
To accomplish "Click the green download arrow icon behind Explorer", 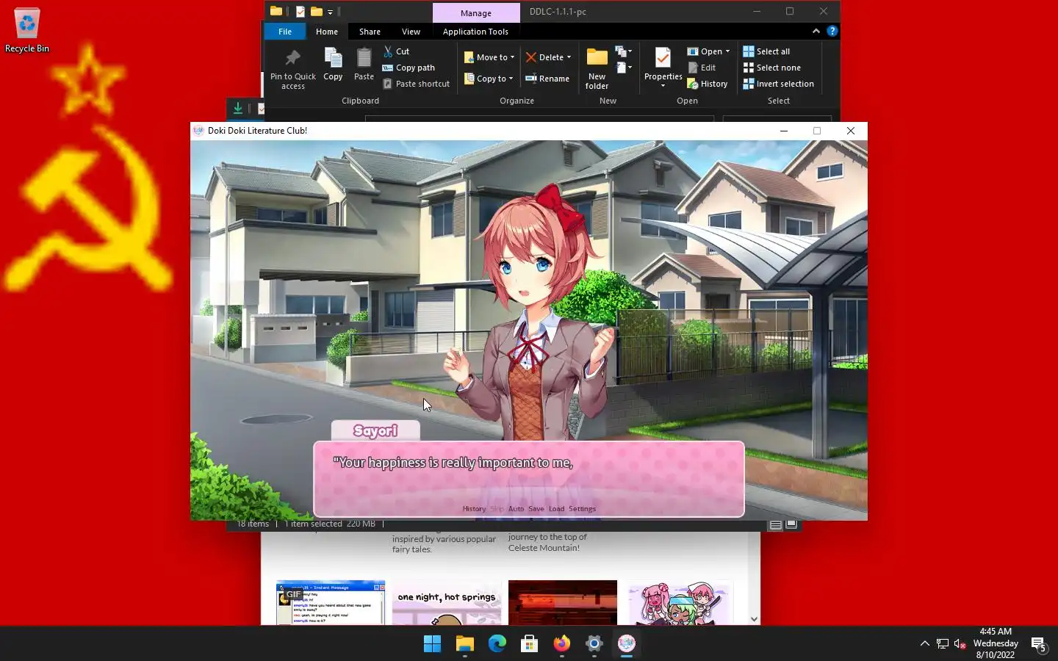I will click(238, 108).
